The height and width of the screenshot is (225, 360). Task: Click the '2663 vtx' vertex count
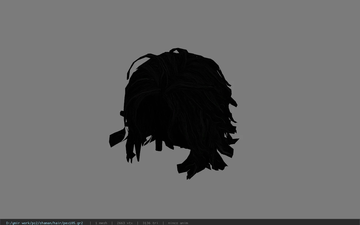(x=125, y=223)
